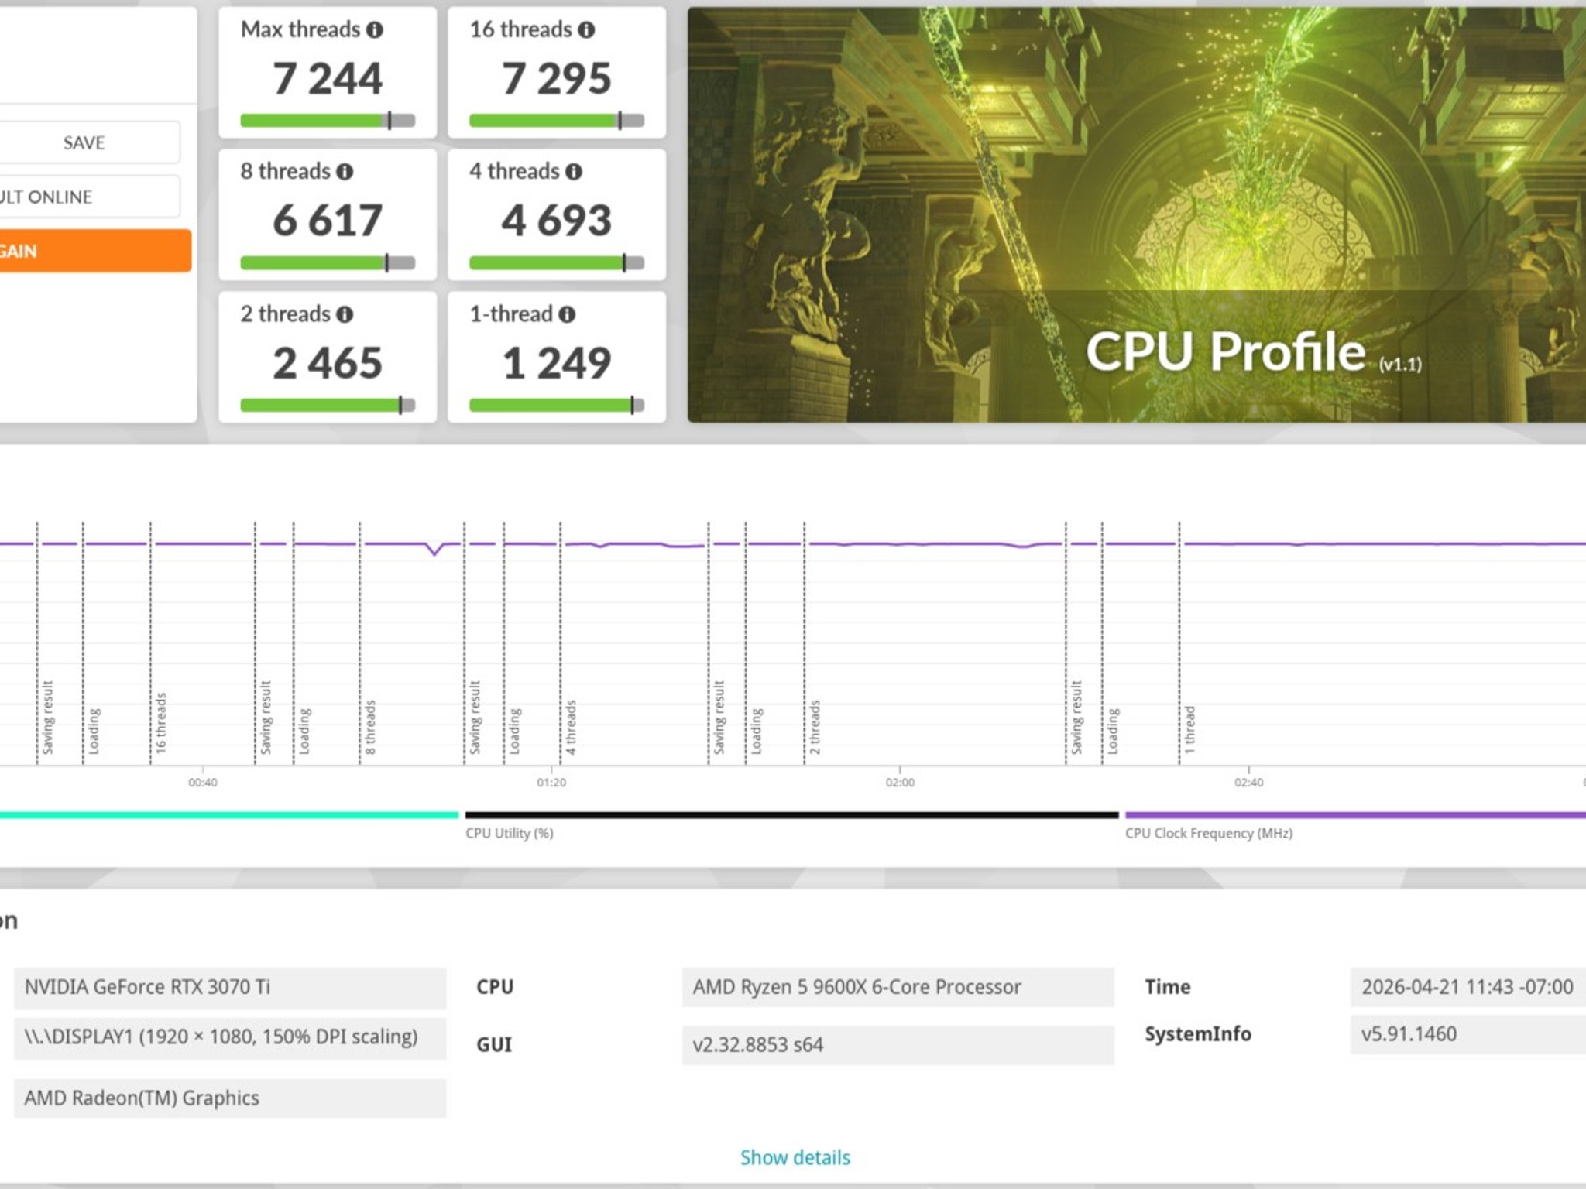The height and width of the screenshot is (1189, 1586).
Task: Click the 01:20 time label on the chart
Action: [551, 783]
